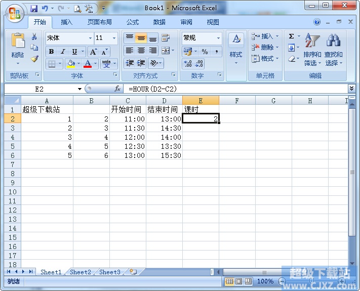Open the number format dropdown 常规
360x291 pixels.
click(218, 38)
